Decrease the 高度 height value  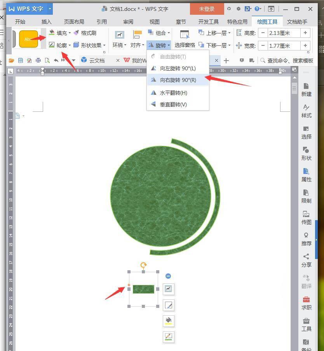point(263,33)
